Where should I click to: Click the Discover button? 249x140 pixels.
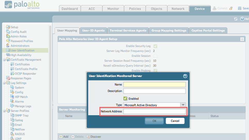coord(94,137)
